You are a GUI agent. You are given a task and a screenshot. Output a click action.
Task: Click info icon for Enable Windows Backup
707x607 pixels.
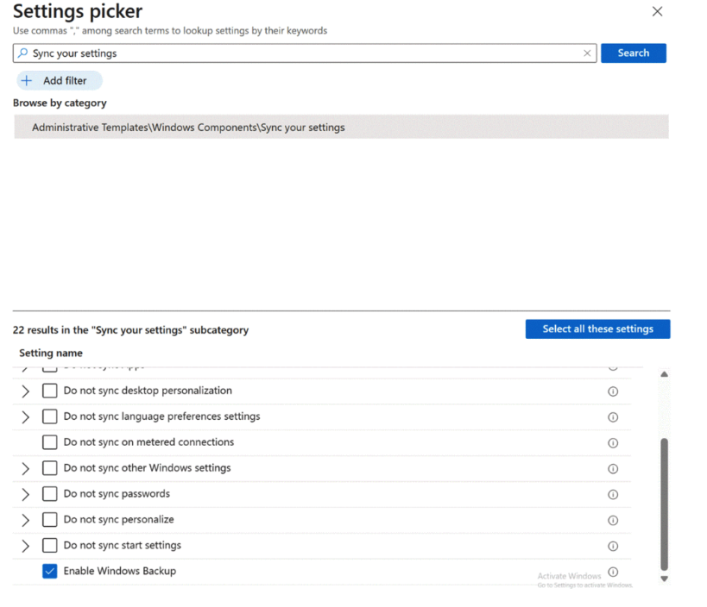click(613, 572)
